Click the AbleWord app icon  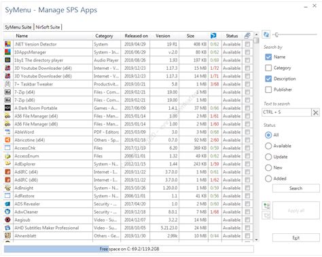click(x=7, y=132)
